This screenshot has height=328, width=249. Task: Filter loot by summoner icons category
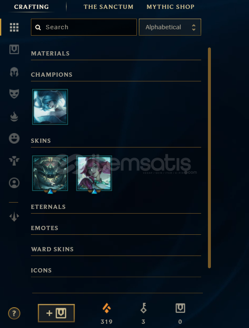click(x=14, y=183)
